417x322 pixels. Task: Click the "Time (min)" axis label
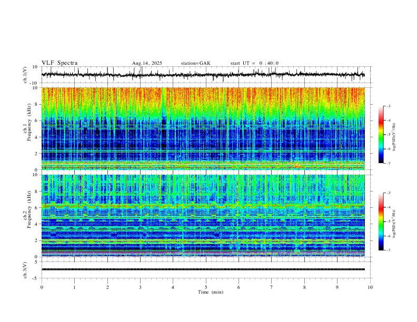pyautogui.click(x=211, y=292)
